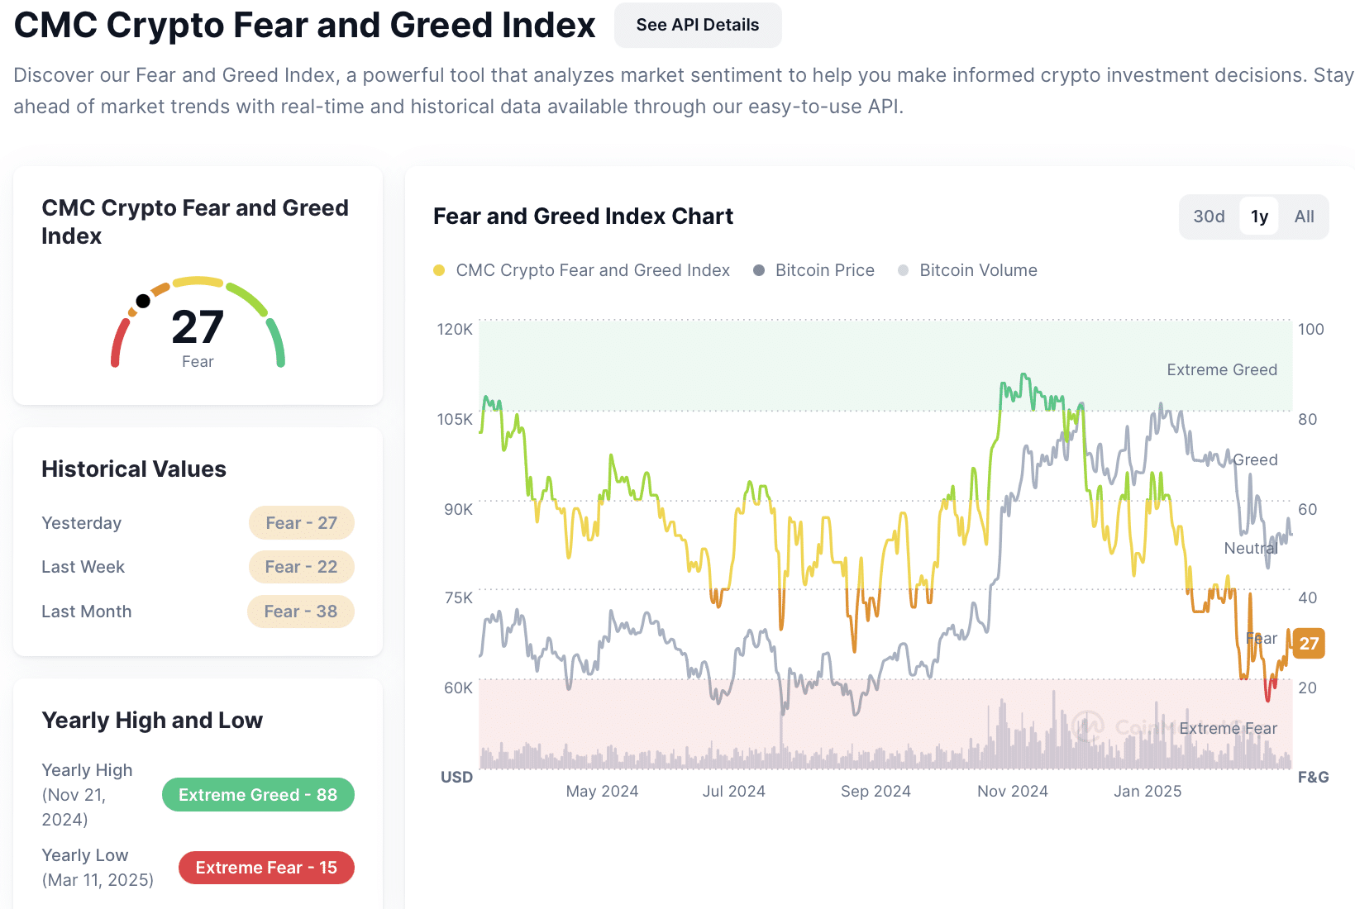
Task: Click the teal extreme greed gauge segment
Action: [x=276, y=342]
